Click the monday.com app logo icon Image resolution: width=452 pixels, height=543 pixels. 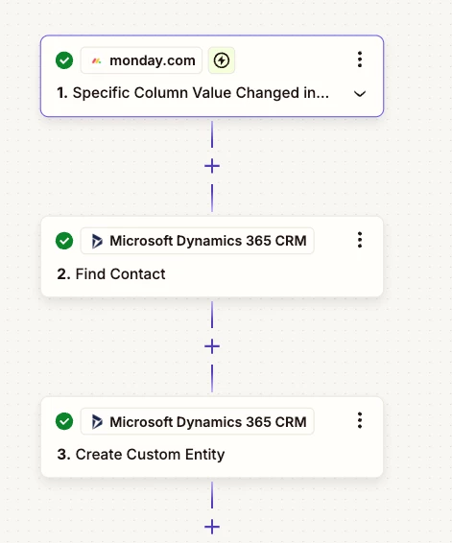96,61
